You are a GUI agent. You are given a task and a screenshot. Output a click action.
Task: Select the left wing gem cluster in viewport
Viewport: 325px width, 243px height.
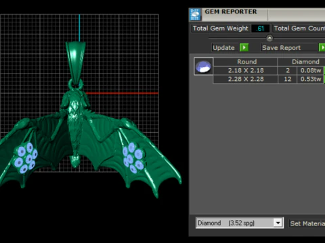[x=25, y=157]
